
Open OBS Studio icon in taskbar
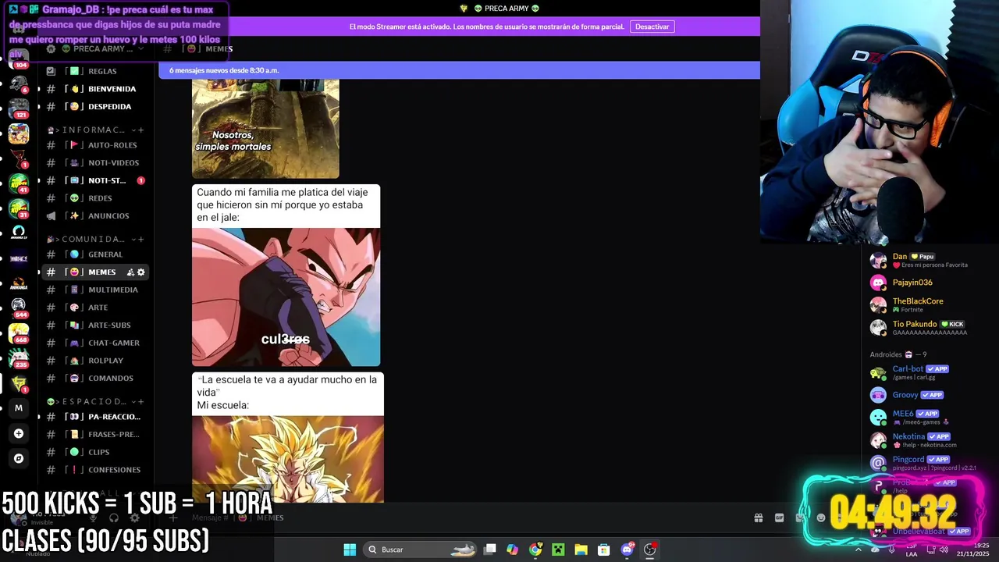tap(649, 550)
